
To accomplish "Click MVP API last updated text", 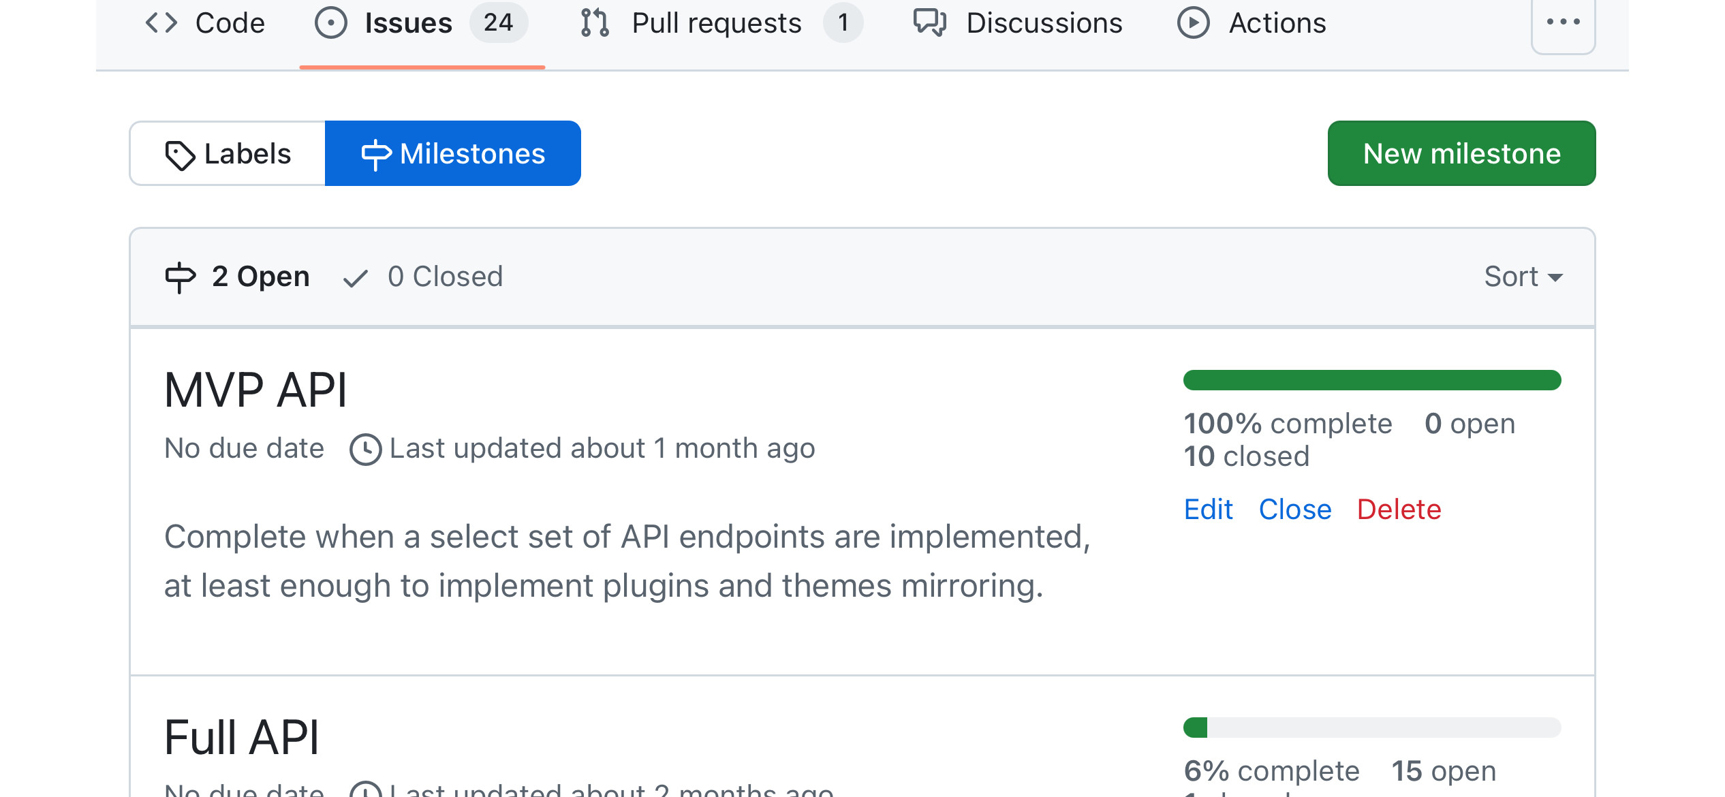I will pos(602,448).
